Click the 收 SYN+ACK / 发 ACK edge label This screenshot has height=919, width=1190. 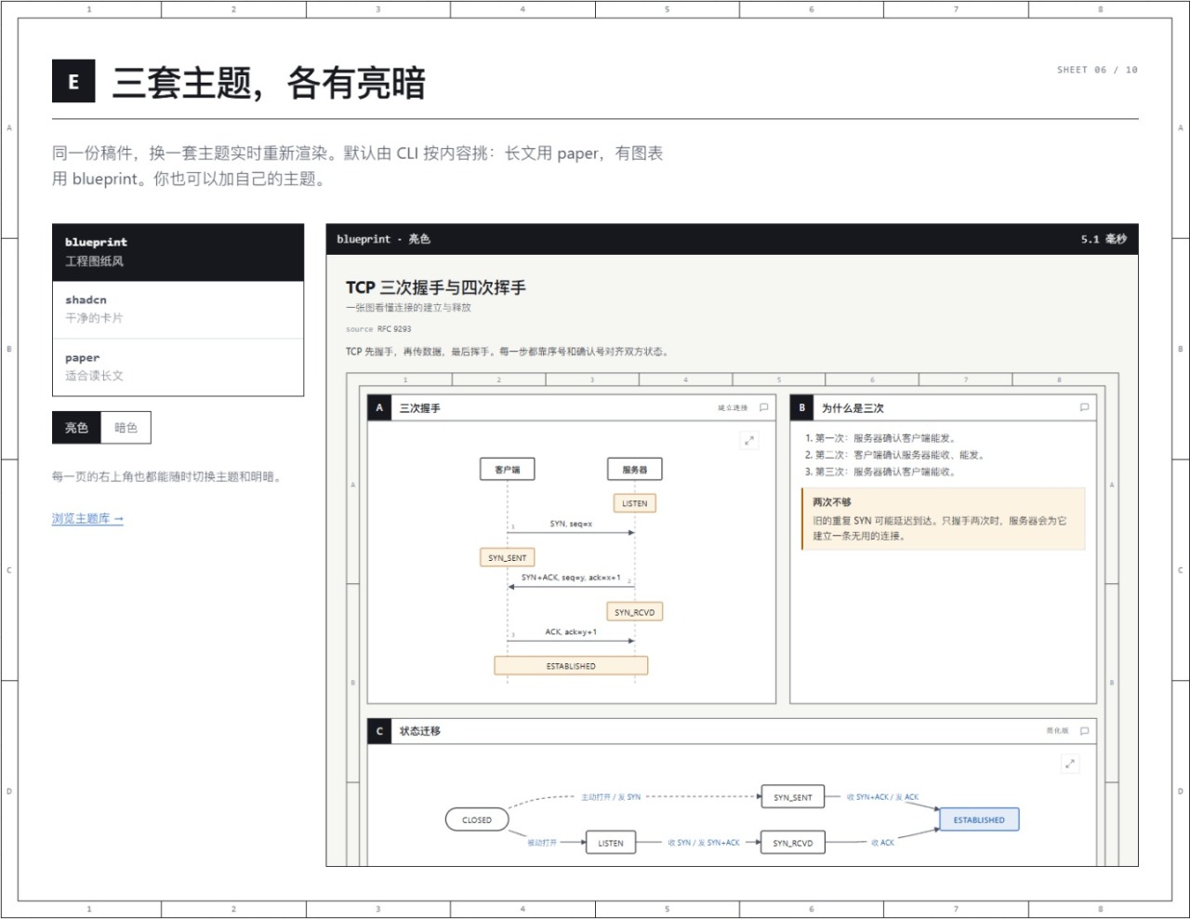click(882, 797)
